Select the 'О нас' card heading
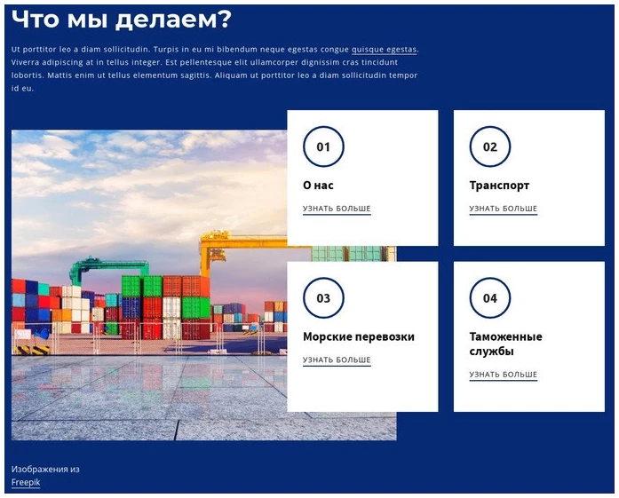 pyautogui.click(x=318, y=186)
